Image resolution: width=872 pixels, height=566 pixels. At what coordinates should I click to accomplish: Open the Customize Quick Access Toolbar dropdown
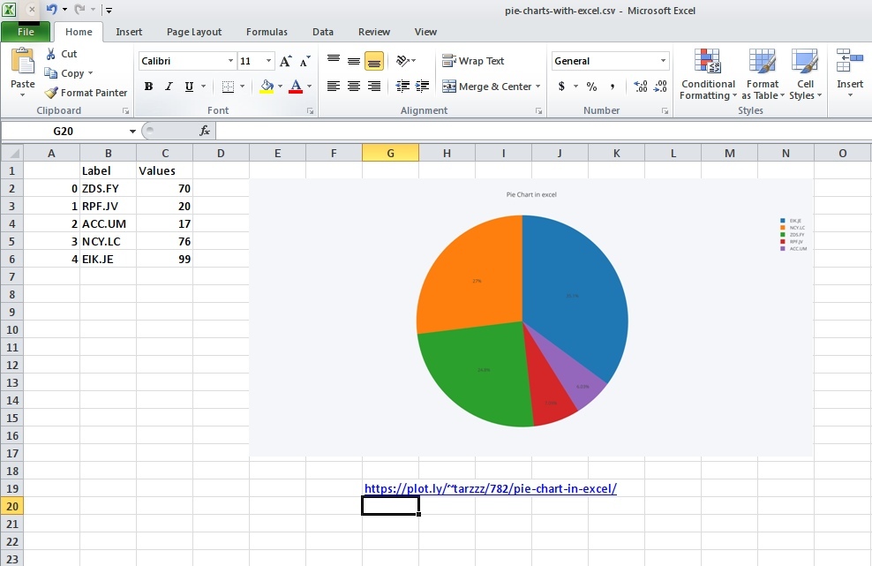coord(109,10)
